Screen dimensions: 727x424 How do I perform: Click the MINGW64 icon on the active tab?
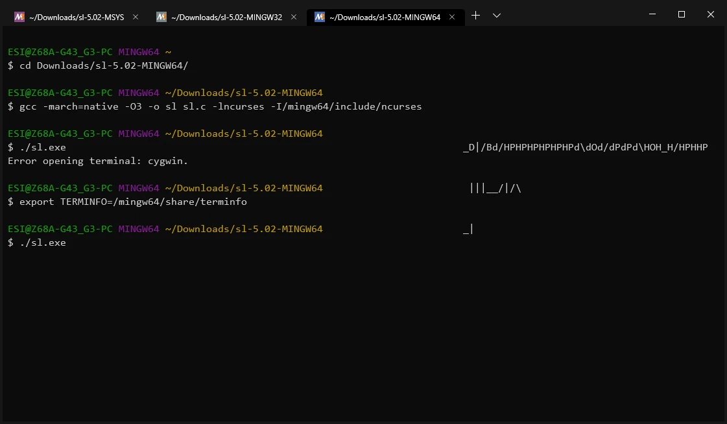(x=320, y=17)
